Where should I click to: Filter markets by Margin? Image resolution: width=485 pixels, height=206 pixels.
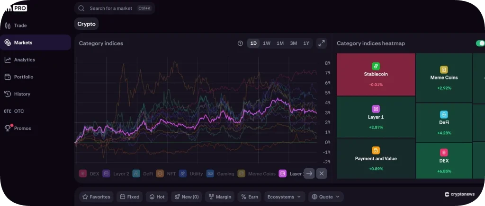click(x=220, y=197)
